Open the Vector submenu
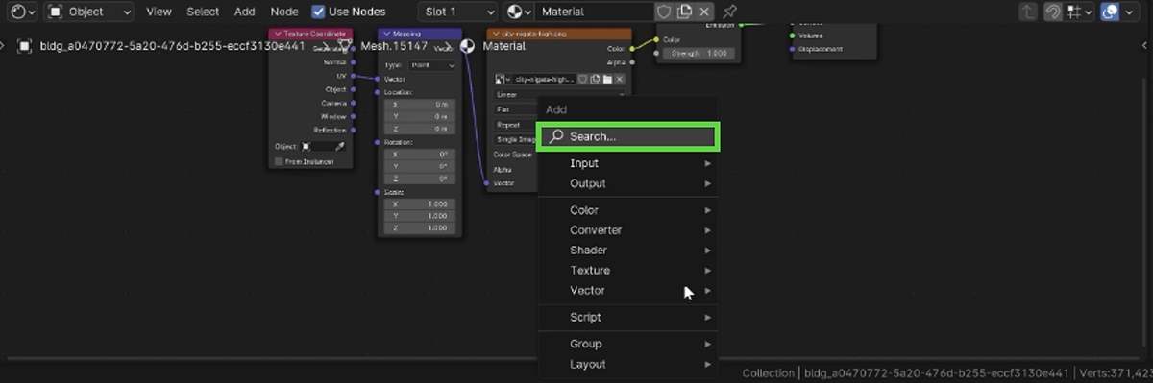Screen dimensions: 1153x383 [x=628, y=291]
